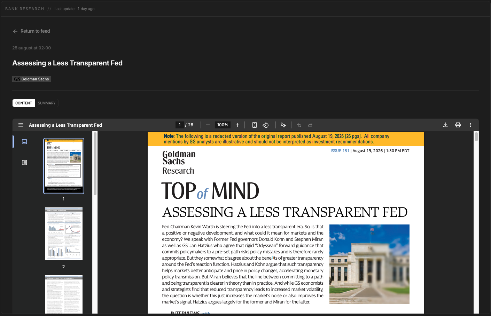This screenshot has width=491, height=316.
Task: Download the PDF report
Action: pyautogui.click(x=445, y=125)
